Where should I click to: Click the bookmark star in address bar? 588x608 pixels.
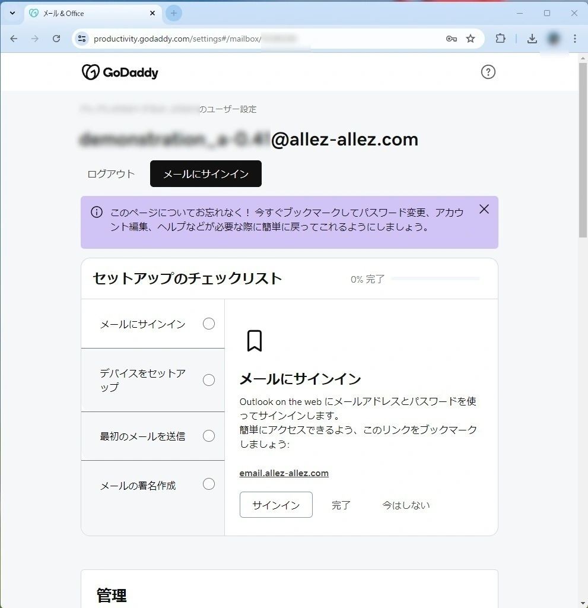click(471, 39)
